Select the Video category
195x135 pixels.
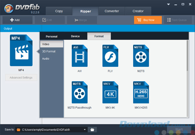tap(52, 44)
